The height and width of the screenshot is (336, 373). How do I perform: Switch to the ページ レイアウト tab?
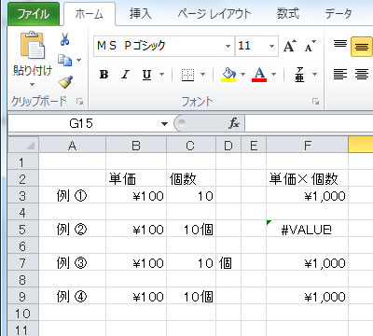214,14
